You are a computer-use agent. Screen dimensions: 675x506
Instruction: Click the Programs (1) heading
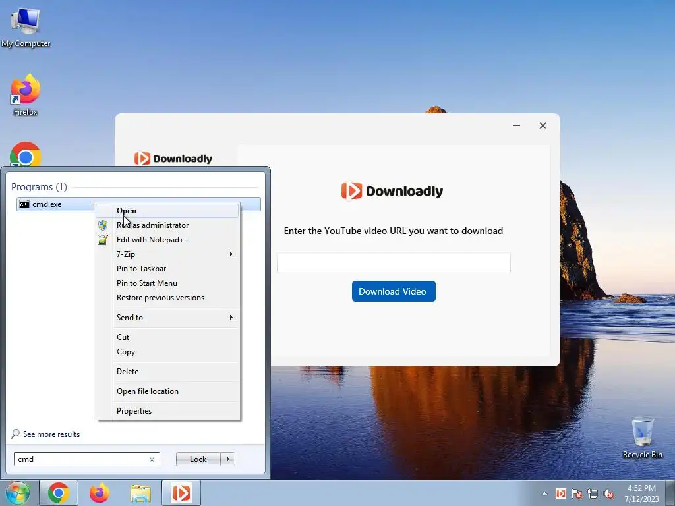tap(39, 186)
